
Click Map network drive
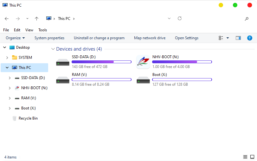150,38
